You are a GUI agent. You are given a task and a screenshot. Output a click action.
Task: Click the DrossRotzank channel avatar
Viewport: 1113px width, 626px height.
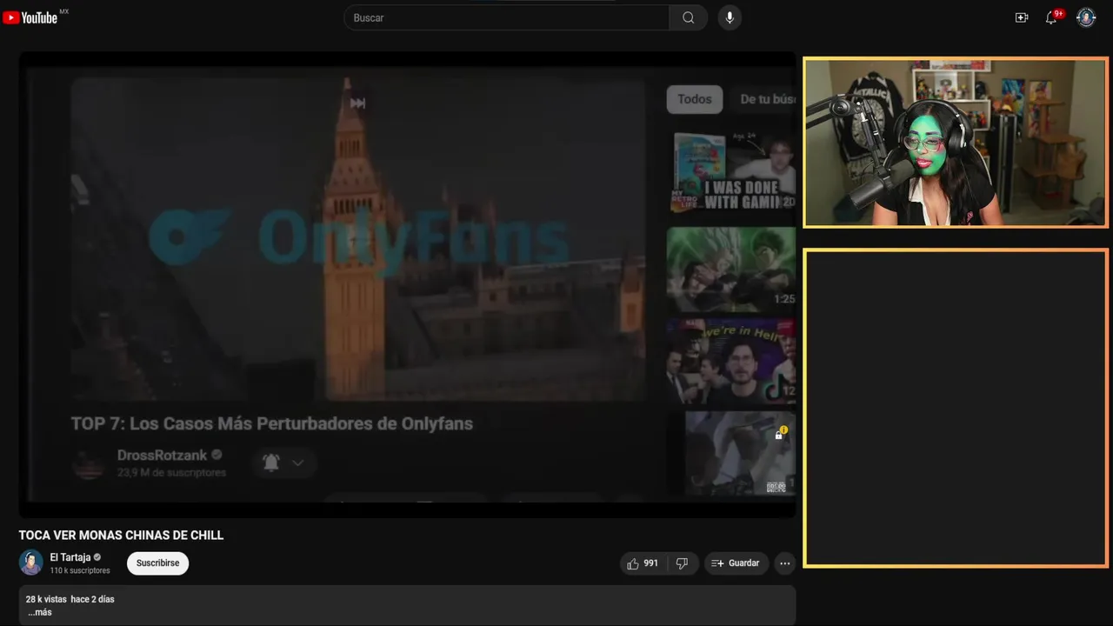click(88, 463)
